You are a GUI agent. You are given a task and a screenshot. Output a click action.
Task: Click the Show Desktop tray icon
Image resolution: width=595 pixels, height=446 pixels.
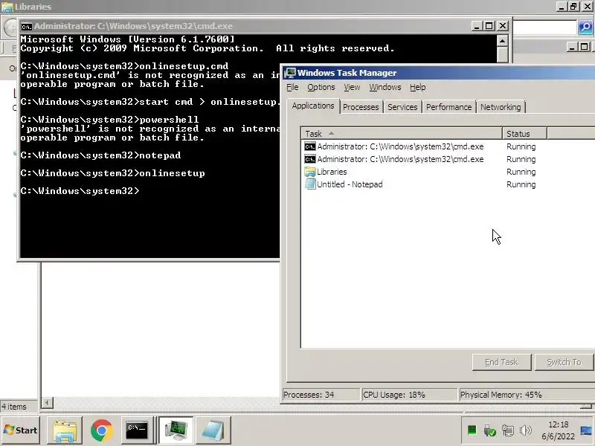tap(587, 430)
